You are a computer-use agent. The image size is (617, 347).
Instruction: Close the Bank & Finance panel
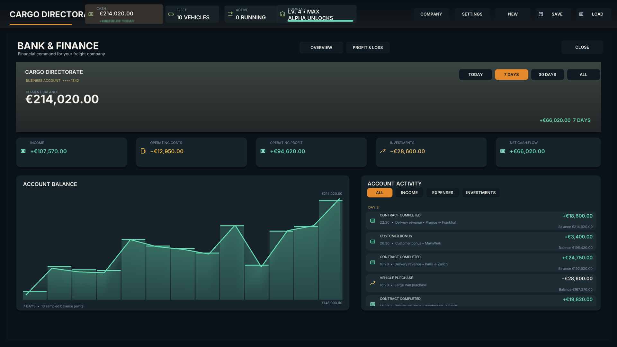pyautogui.click(x=582, y=47)
